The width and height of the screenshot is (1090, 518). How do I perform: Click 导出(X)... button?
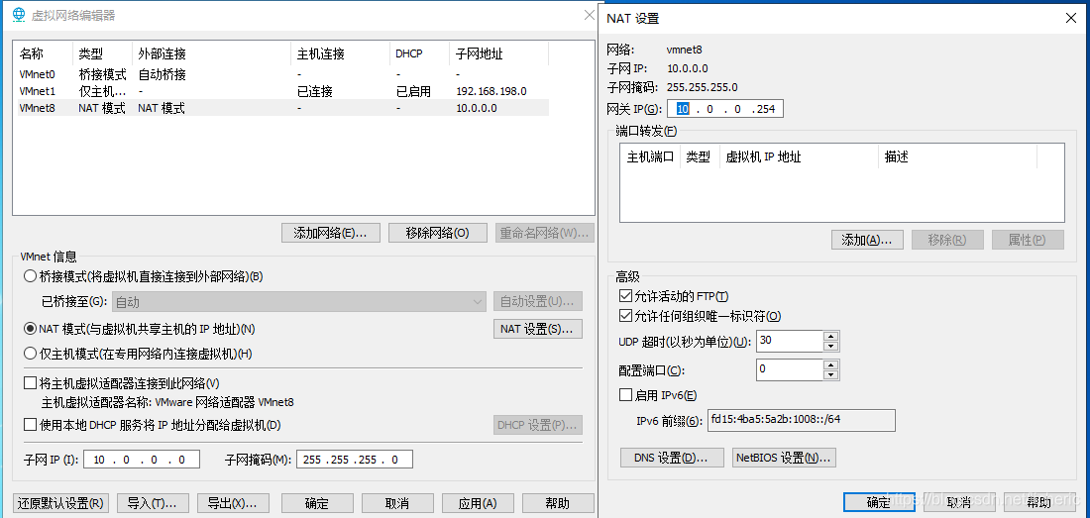[233, 503]
